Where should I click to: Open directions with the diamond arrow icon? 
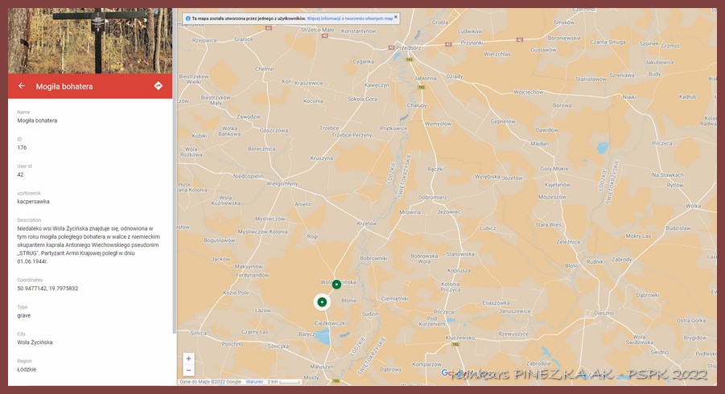[x=159, y=86]
